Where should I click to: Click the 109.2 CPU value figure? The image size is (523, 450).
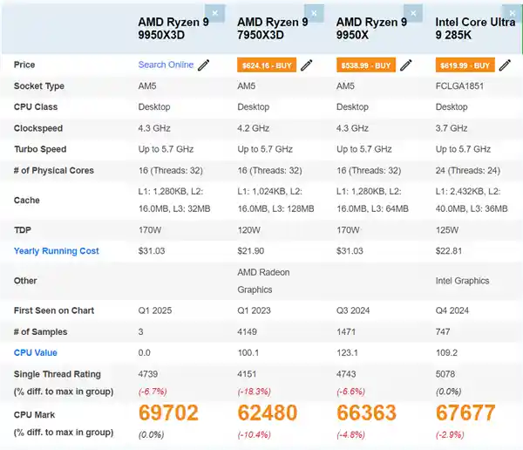[x=446, y=353]
